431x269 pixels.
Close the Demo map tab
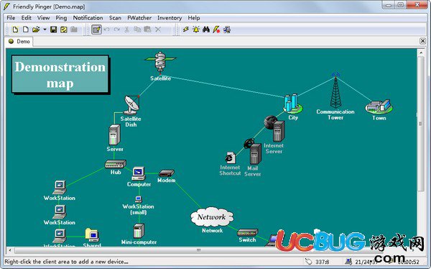(x=423, y=41)
